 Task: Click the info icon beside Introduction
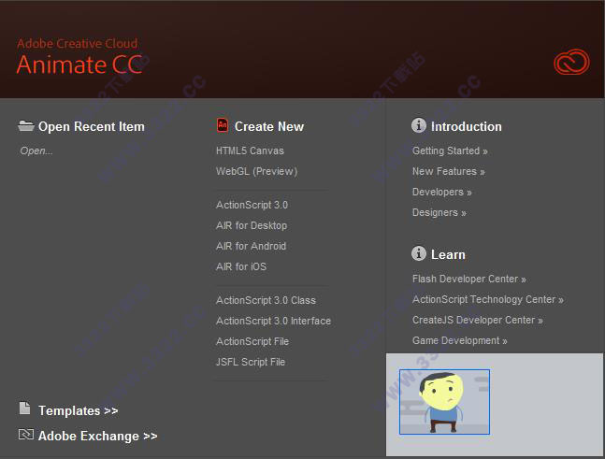419,125
